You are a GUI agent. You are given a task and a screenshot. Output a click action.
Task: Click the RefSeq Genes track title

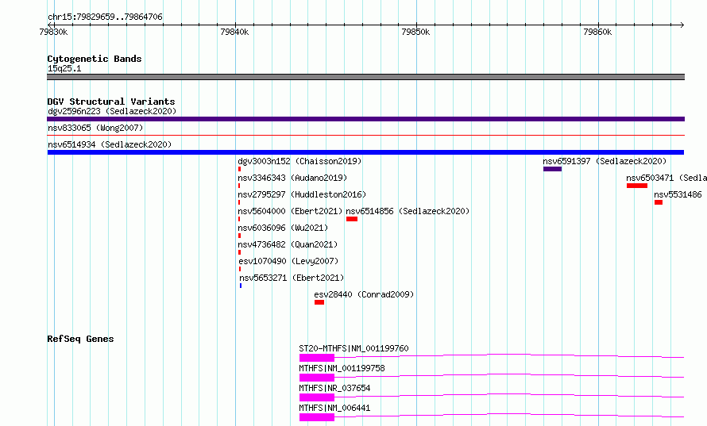pyautogui.click(x=80, y=339)
